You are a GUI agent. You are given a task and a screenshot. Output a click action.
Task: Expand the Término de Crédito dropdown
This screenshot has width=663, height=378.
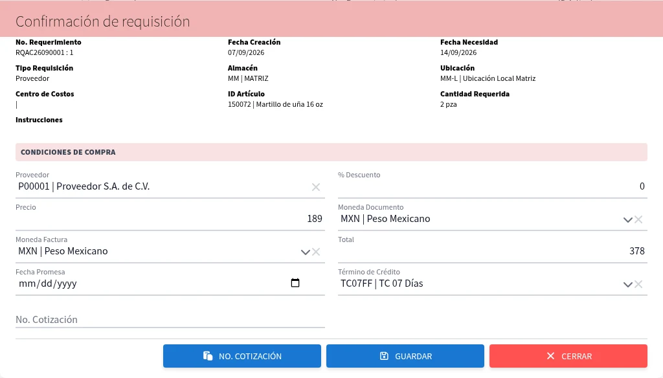627,284
